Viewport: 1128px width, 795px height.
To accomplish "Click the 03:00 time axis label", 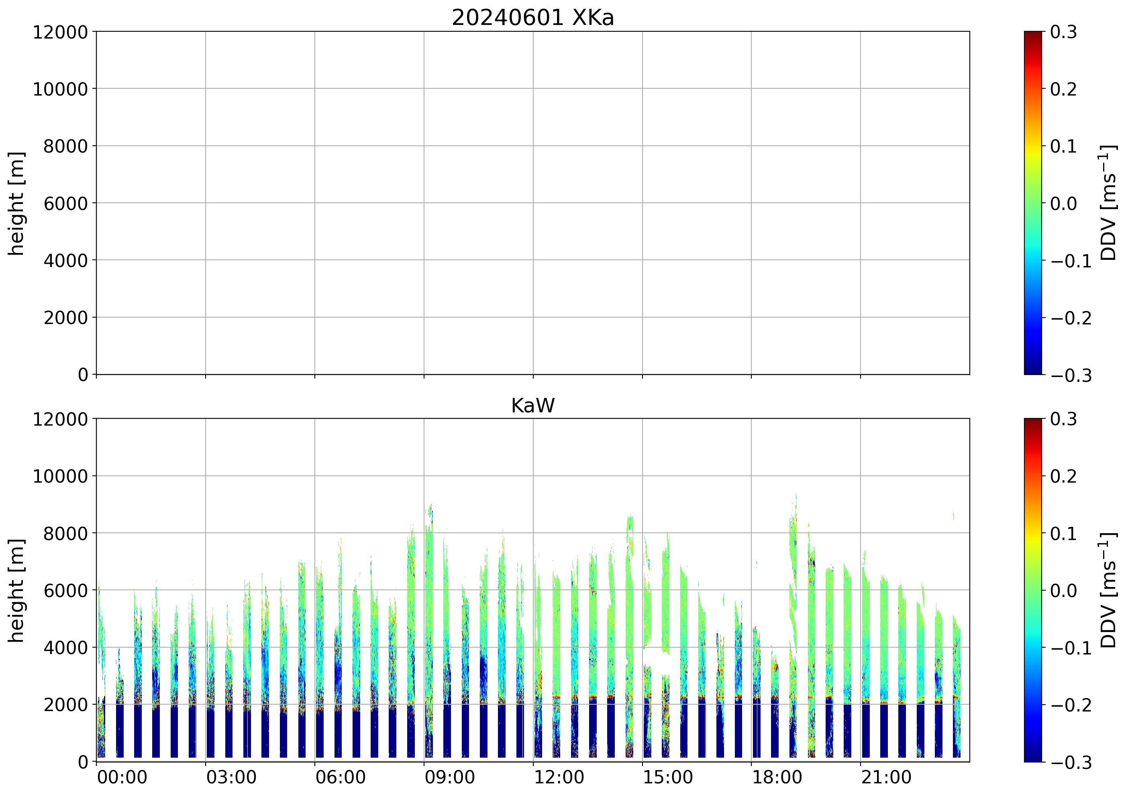I will pyautogui.click(x=231, y=777).
